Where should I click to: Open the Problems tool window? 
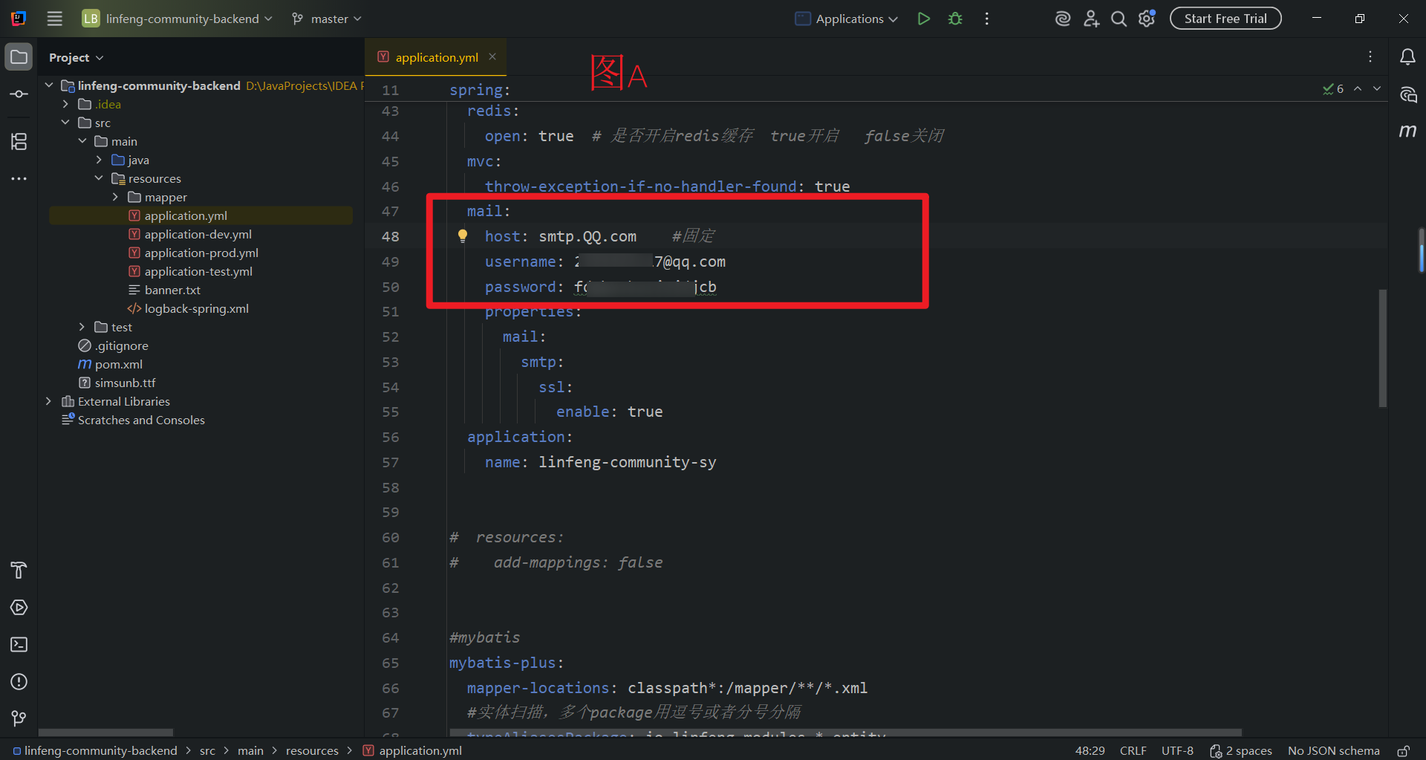pyautogui.click(x=19, y=681)
